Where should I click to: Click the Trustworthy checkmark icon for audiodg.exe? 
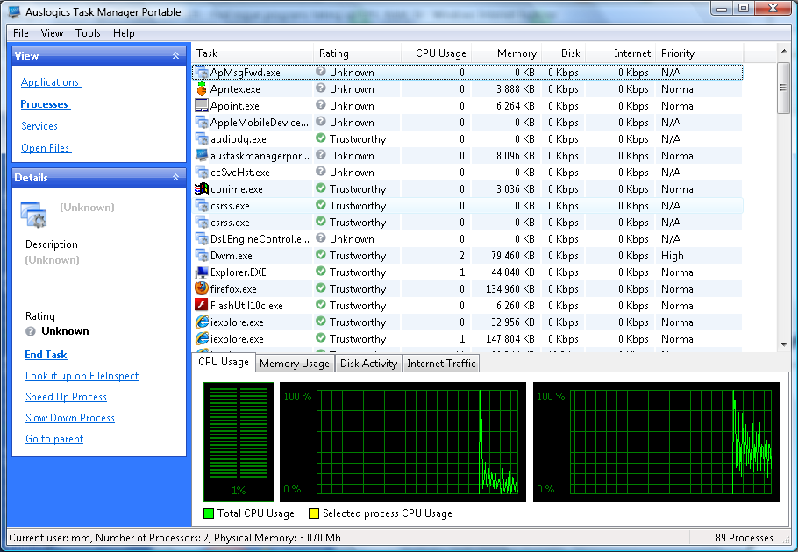pos(321,138)
